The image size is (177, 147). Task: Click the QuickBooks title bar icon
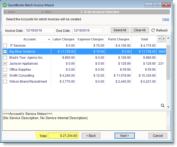(x=5, y=5)
